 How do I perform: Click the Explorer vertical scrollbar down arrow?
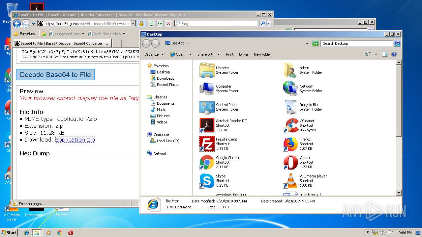399,193
